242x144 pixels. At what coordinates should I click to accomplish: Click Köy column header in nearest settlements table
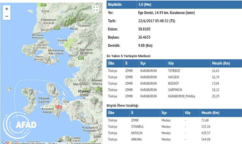[171, 64]
